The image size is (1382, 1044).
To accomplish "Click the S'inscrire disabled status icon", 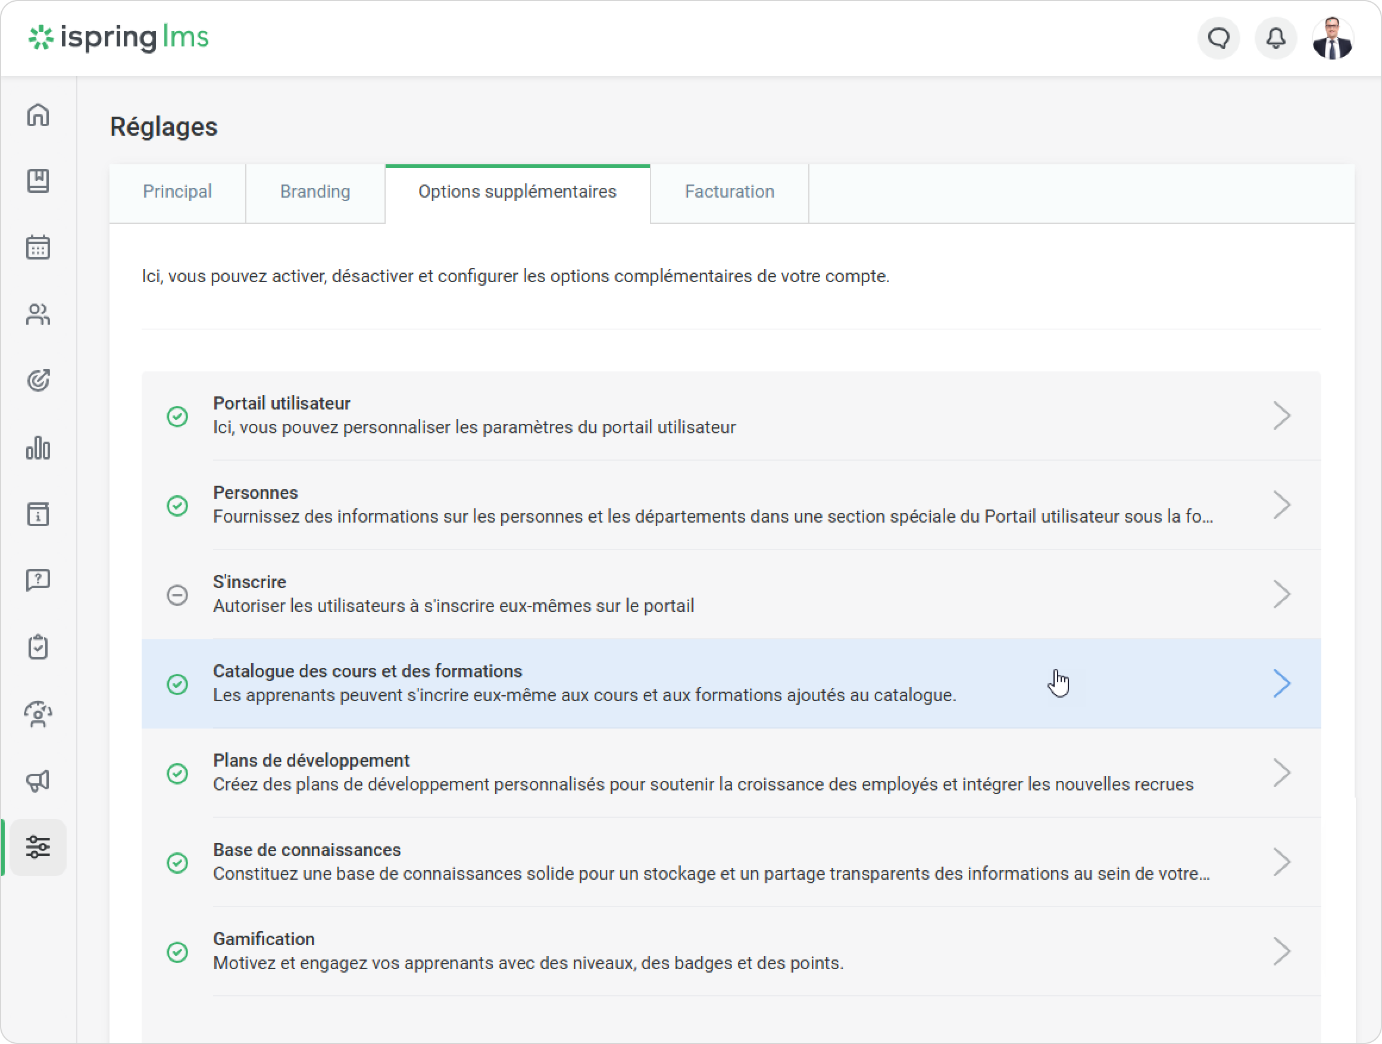I will pyautogui.click(x=177, y=594).
